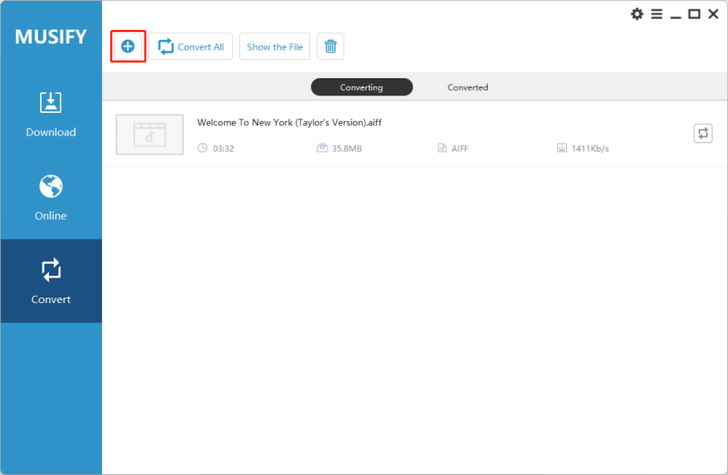Open the hamburger menu icon

pyautogui.click(x=656, y=14)
